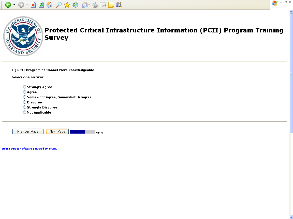This screenshot has height=219, width=293.
Task: Choose Somewhat Agree, Somewhat Disagree
Action: (24, 97)
